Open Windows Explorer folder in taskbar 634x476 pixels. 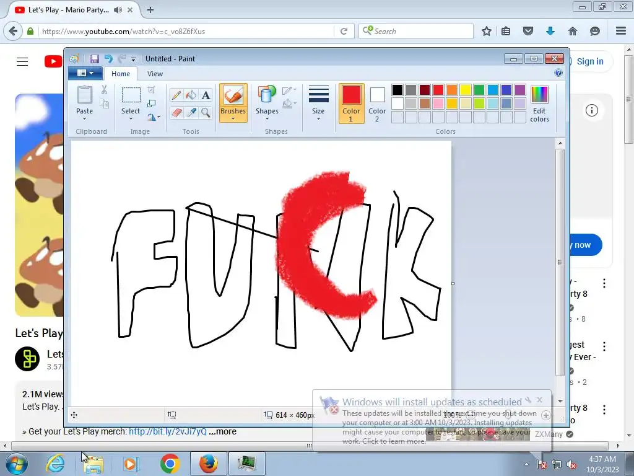click(x=94, y=464)
